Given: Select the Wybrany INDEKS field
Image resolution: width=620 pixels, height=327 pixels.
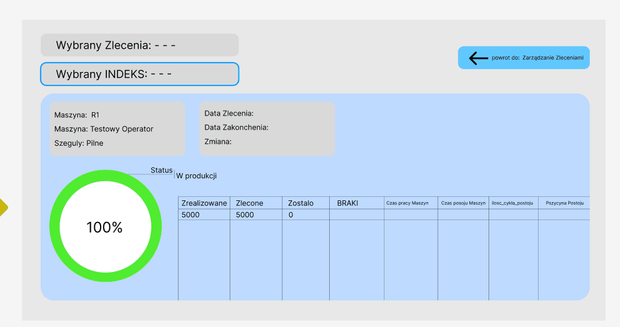Looking at the screenshot, I should (140, 74).
